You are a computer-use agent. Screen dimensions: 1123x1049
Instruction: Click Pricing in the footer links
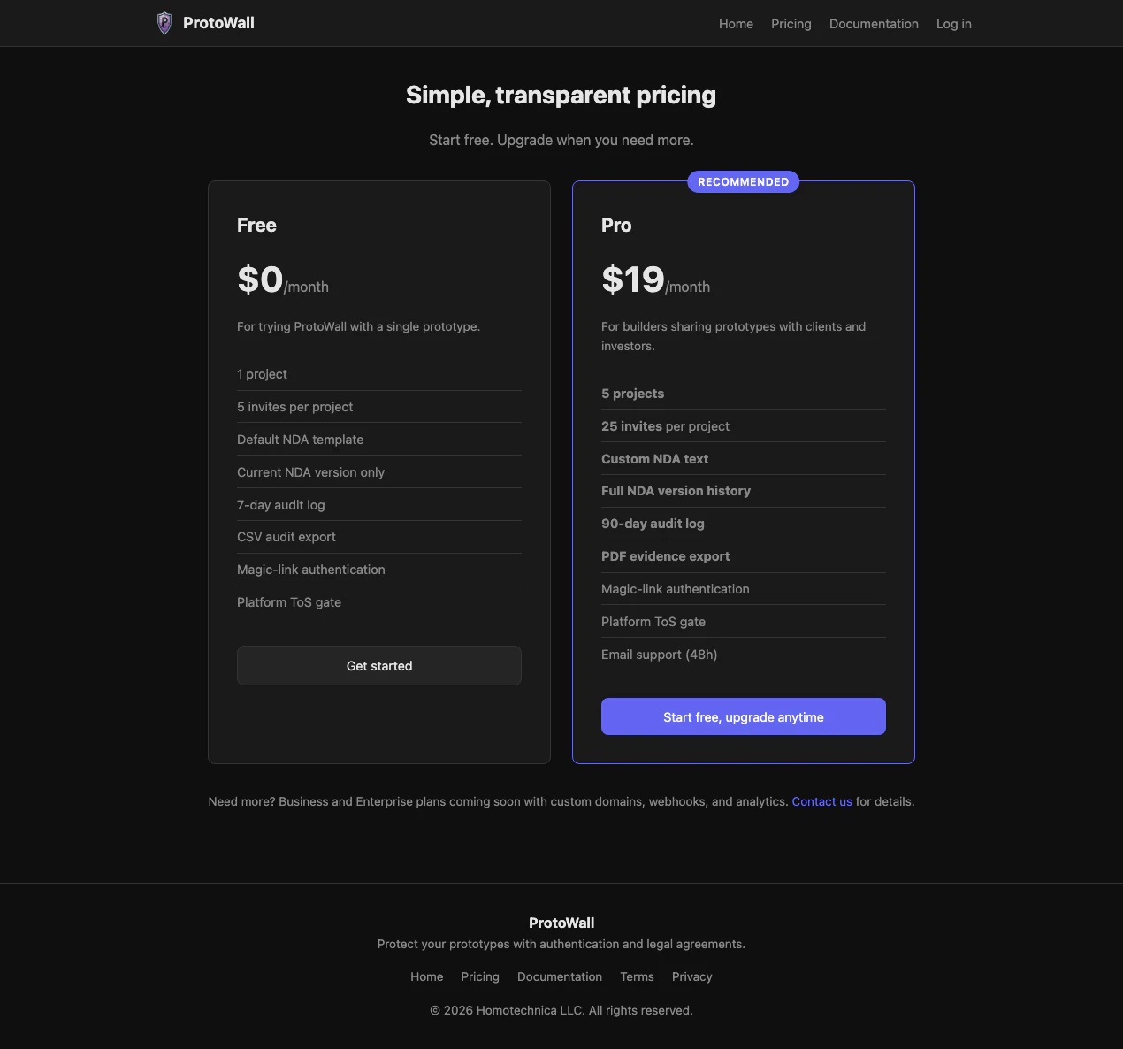coord(479,976)
